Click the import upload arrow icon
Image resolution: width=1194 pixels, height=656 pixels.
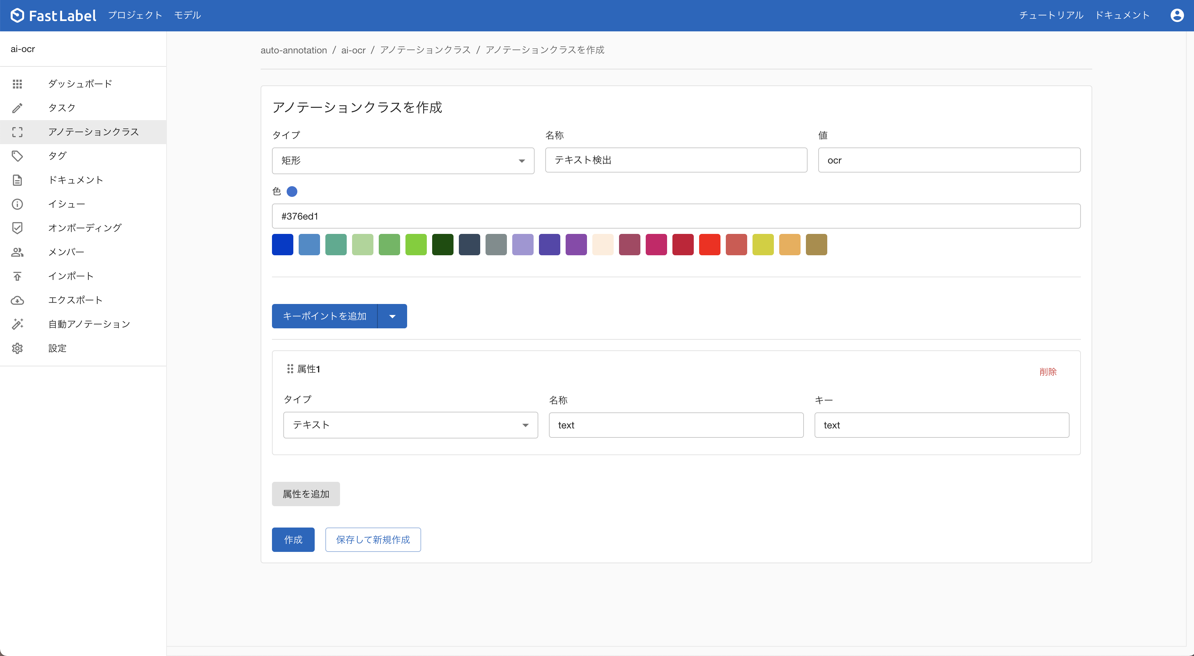pos(17,276)
